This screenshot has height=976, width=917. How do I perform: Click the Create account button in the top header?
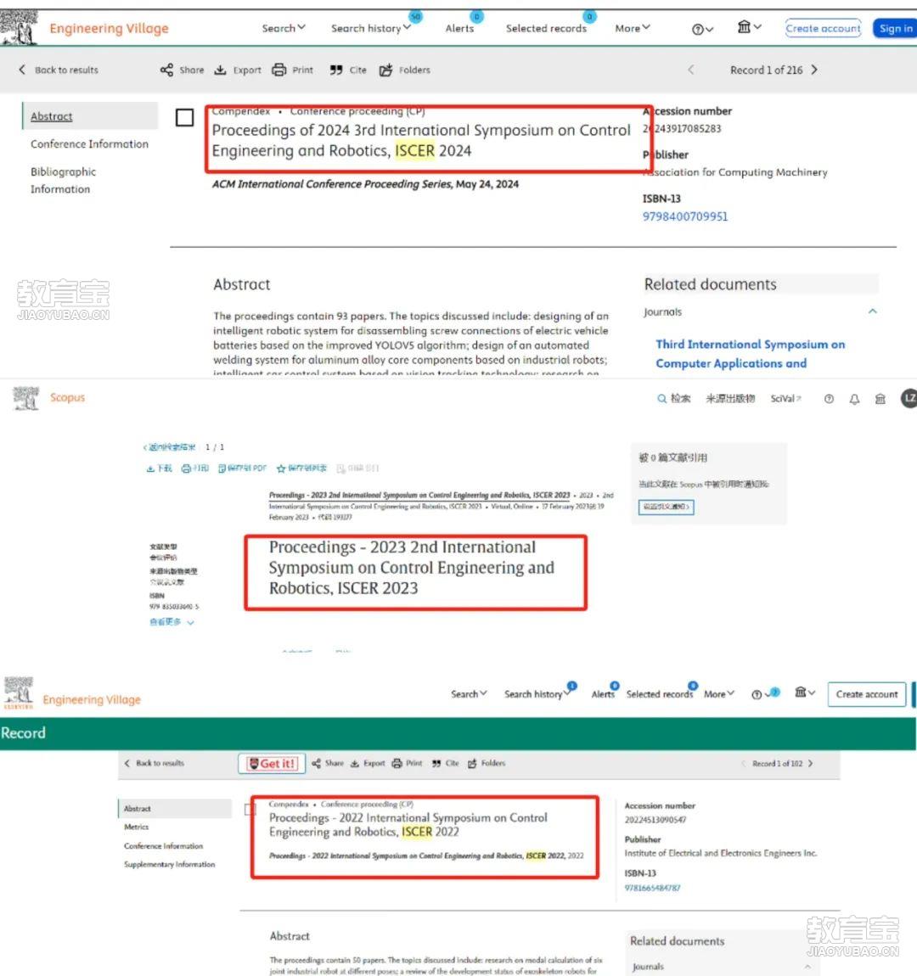pos(823,28)
